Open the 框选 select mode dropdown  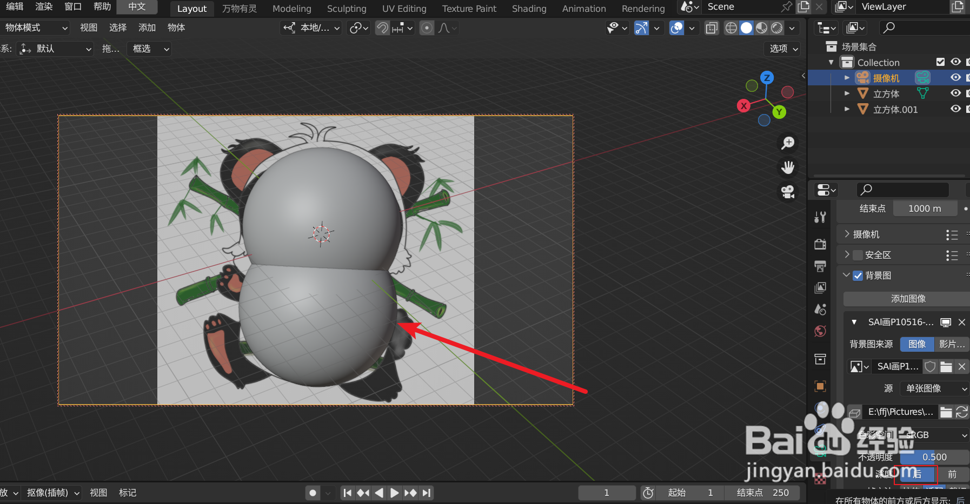click(150, 49)
